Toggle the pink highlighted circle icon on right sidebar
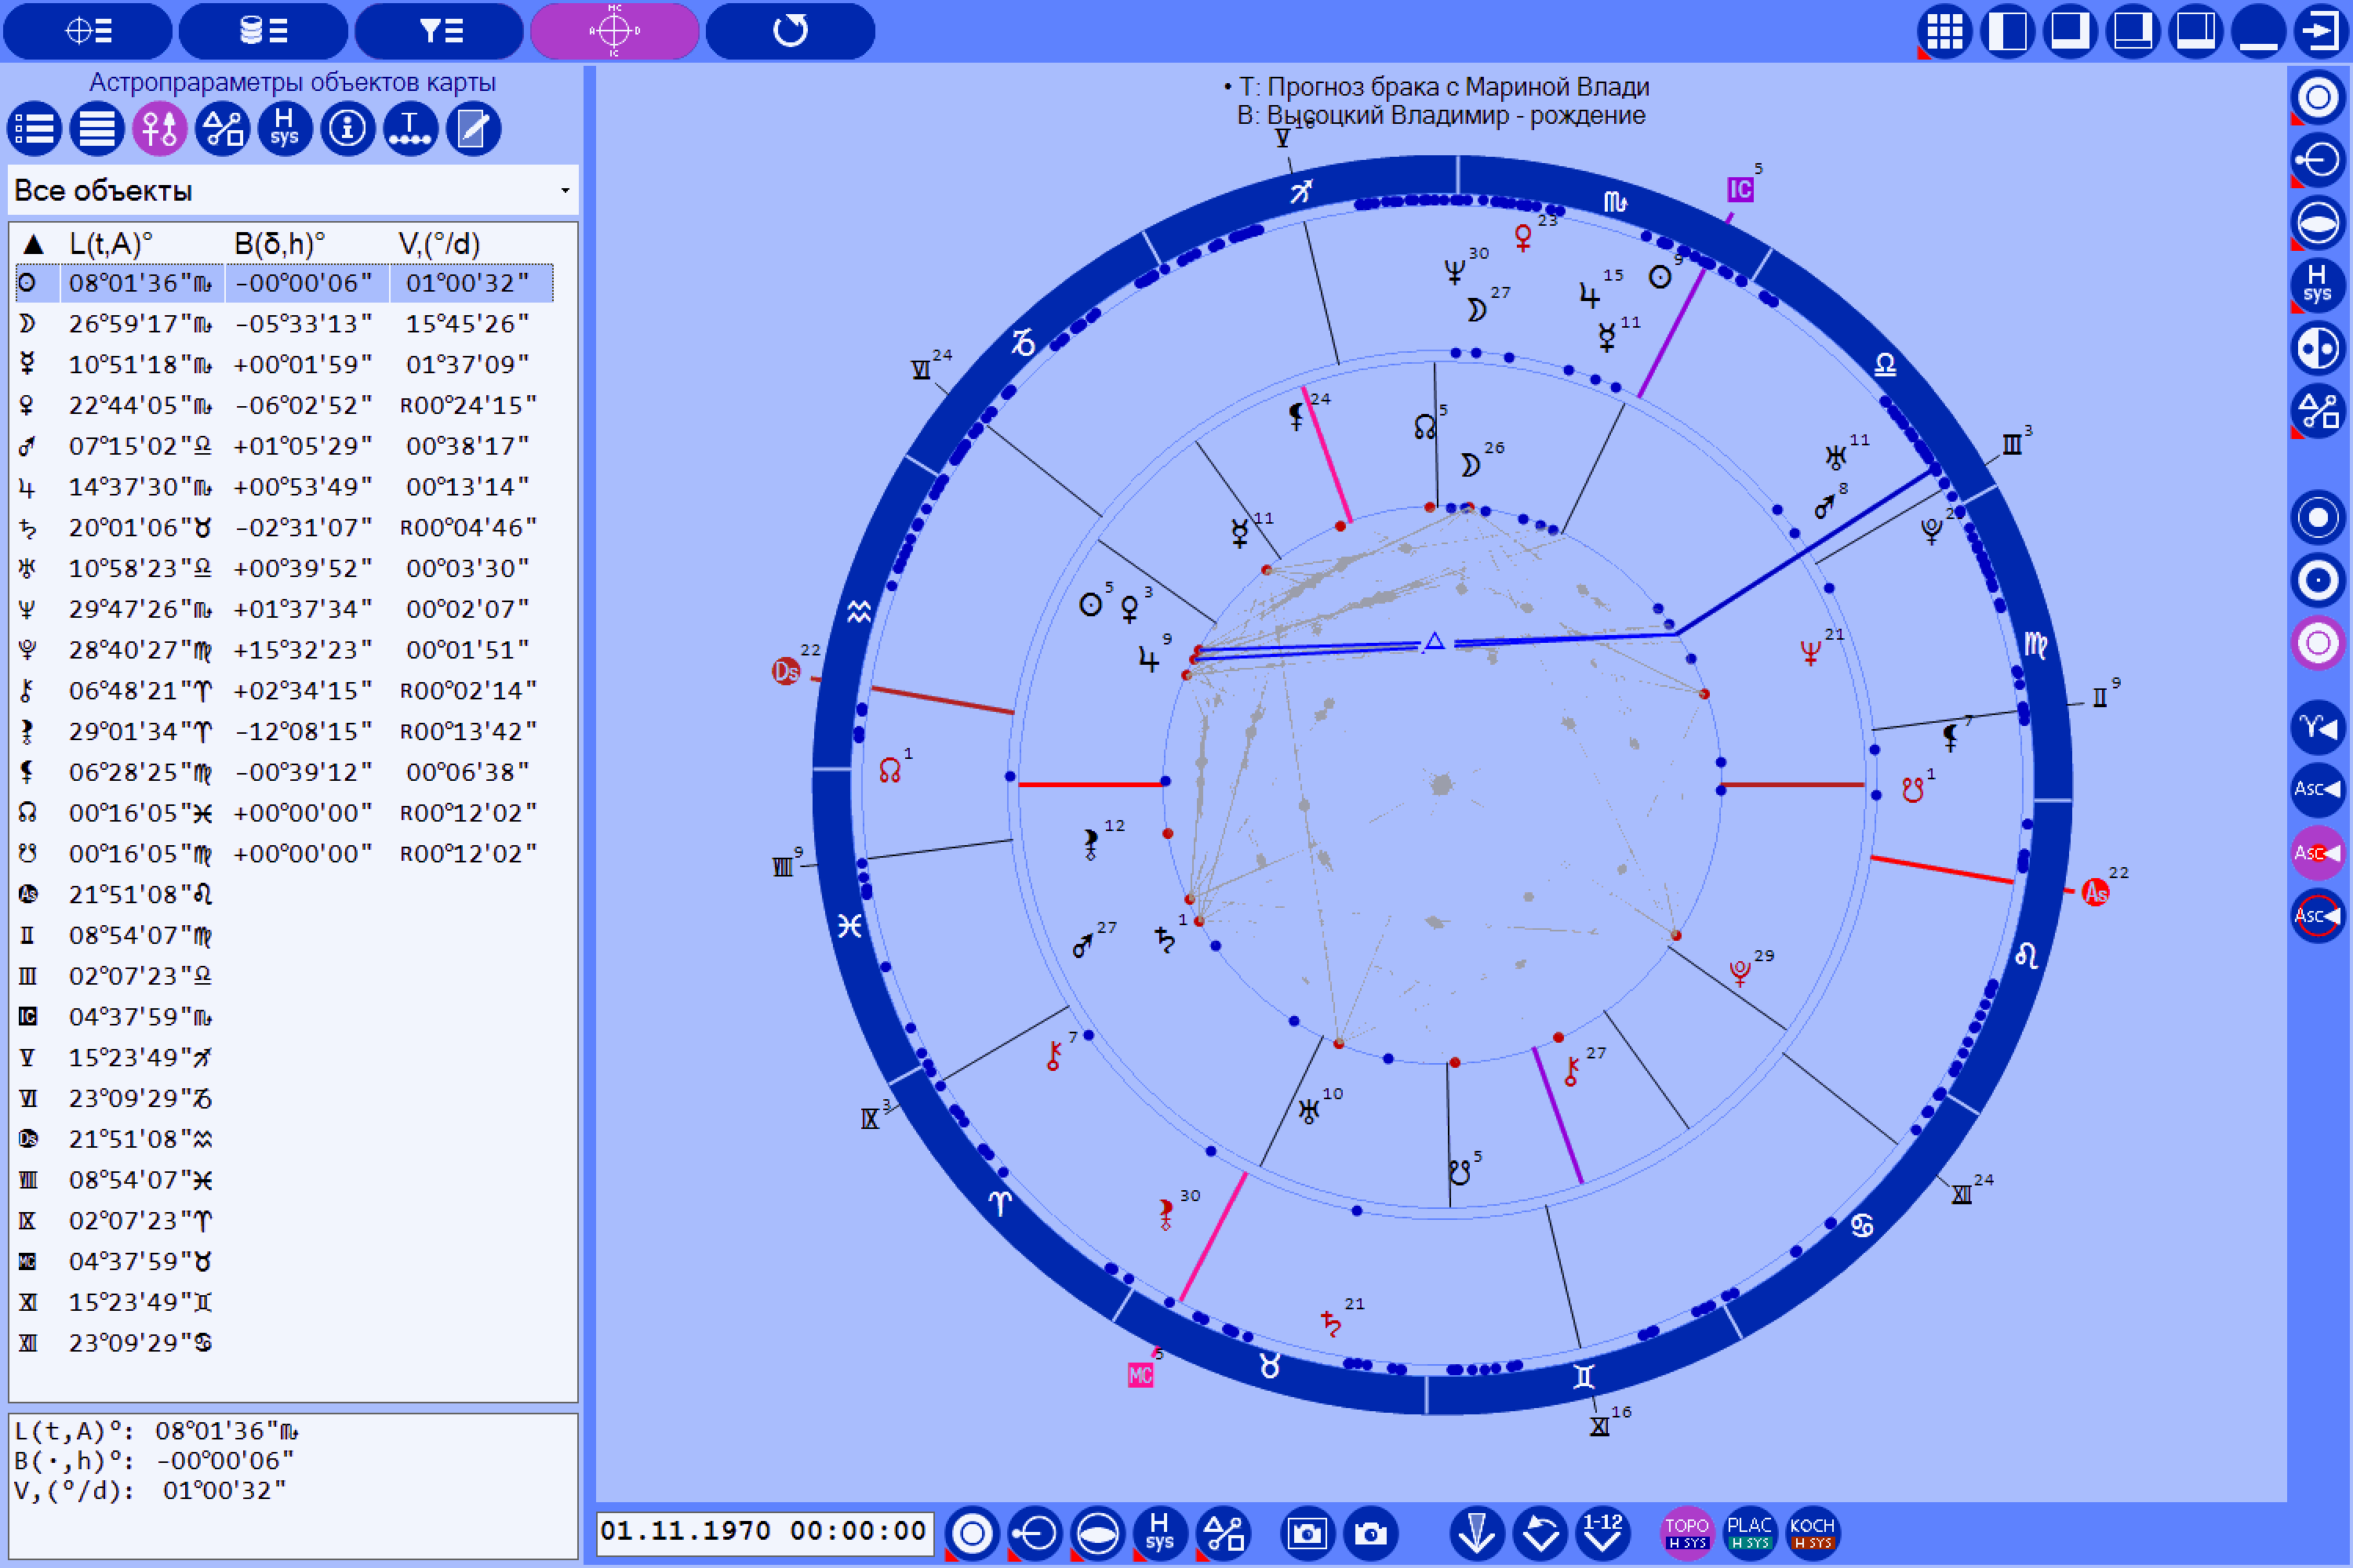Viewport: 2353px width, 1568px height. point(2318,643)
